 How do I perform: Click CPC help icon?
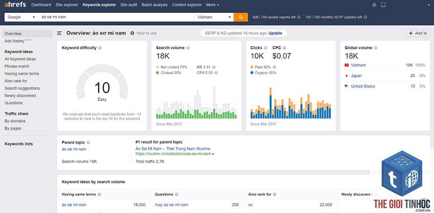(284, 48)
